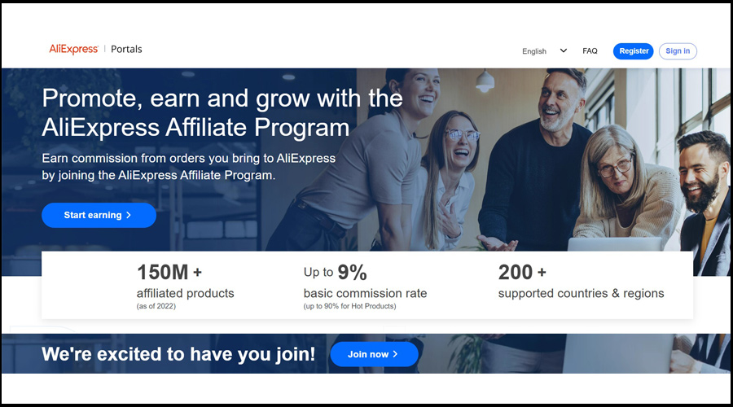The image size is (733, 407).
Task: Click the as of 2022 footnote
Action: click(156, 306)
